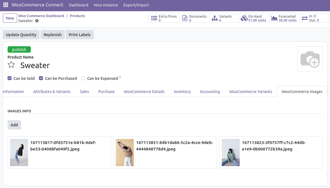View In/Out transfers stat
This screenshot has height=188, width=330.
pyautogui.click(x=310, y=18)
